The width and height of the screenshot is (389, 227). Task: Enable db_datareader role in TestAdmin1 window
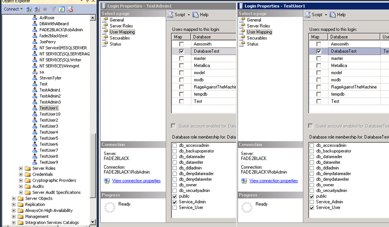175,157
